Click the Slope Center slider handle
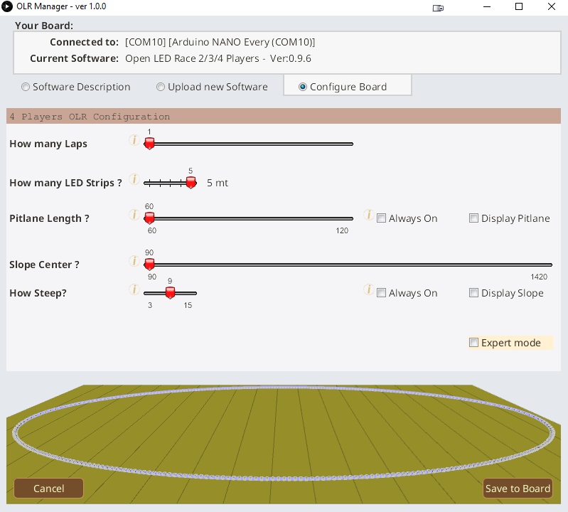568x512 pixels. pyautogui.click(x=149, y=265)
